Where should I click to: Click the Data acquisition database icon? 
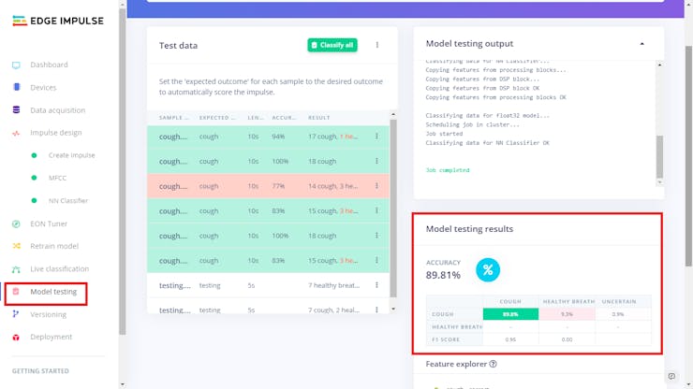[x=16, y=110]
